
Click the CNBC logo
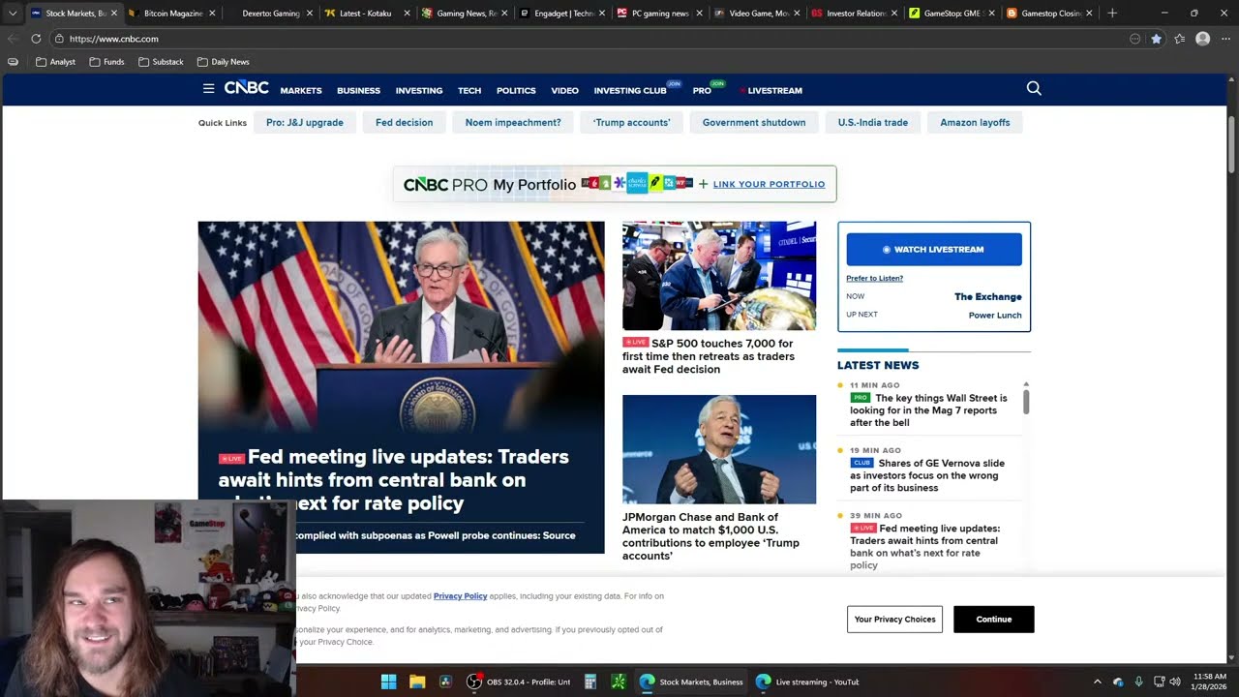[247, 88]
